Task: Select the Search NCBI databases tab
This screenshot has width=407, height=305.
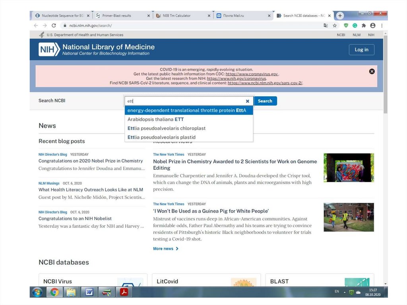Action: [x=304, y=16]
